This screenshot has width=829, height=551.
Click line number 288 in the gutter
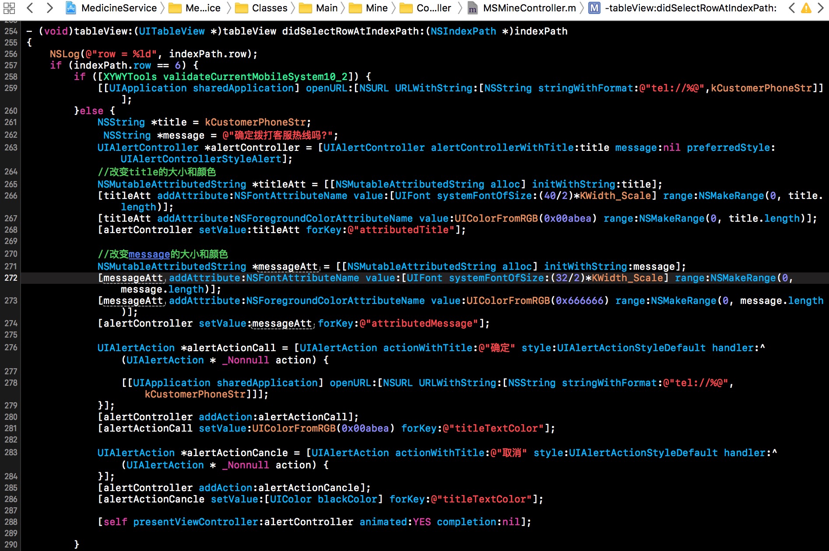click(x=11, y=522)
